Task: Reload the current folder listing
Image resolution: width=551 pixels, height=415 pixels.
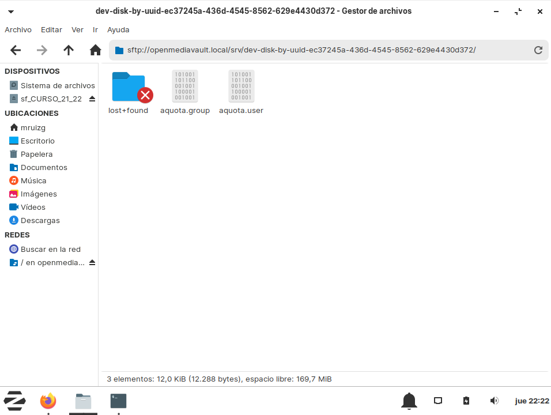Action: 538,50
